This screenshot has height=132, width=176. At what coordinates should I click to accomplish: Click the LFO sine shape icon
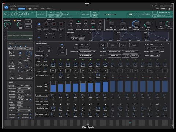pos(20,67)
